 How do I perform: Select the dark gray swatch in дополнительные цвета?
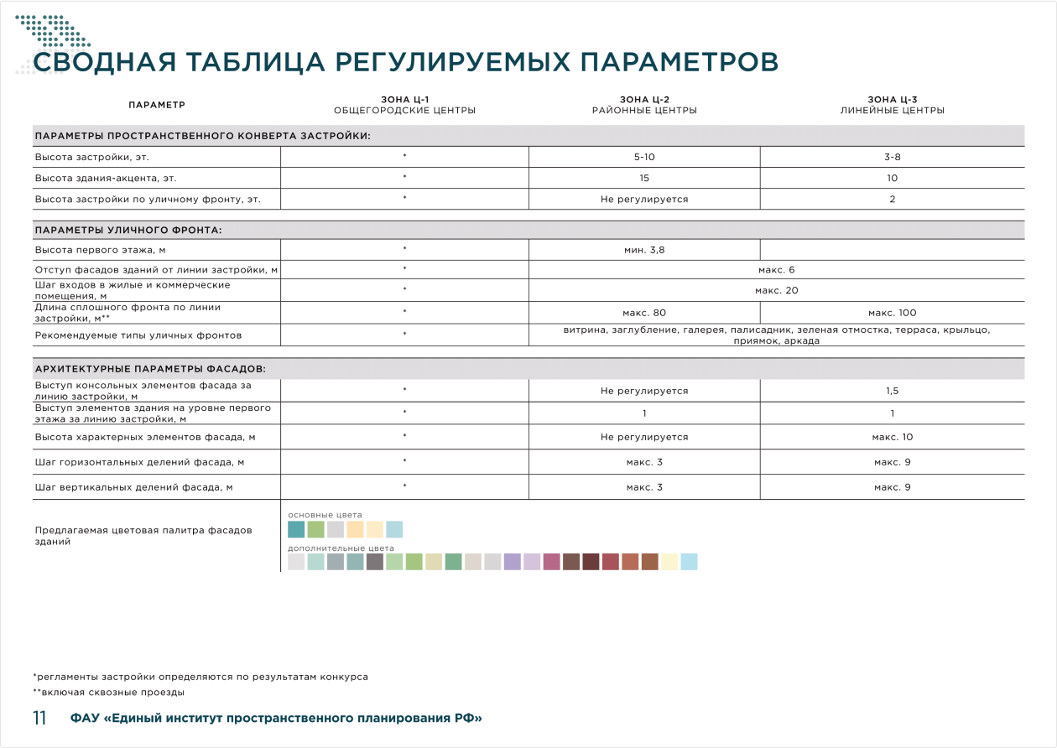click(x=374, y=562)
